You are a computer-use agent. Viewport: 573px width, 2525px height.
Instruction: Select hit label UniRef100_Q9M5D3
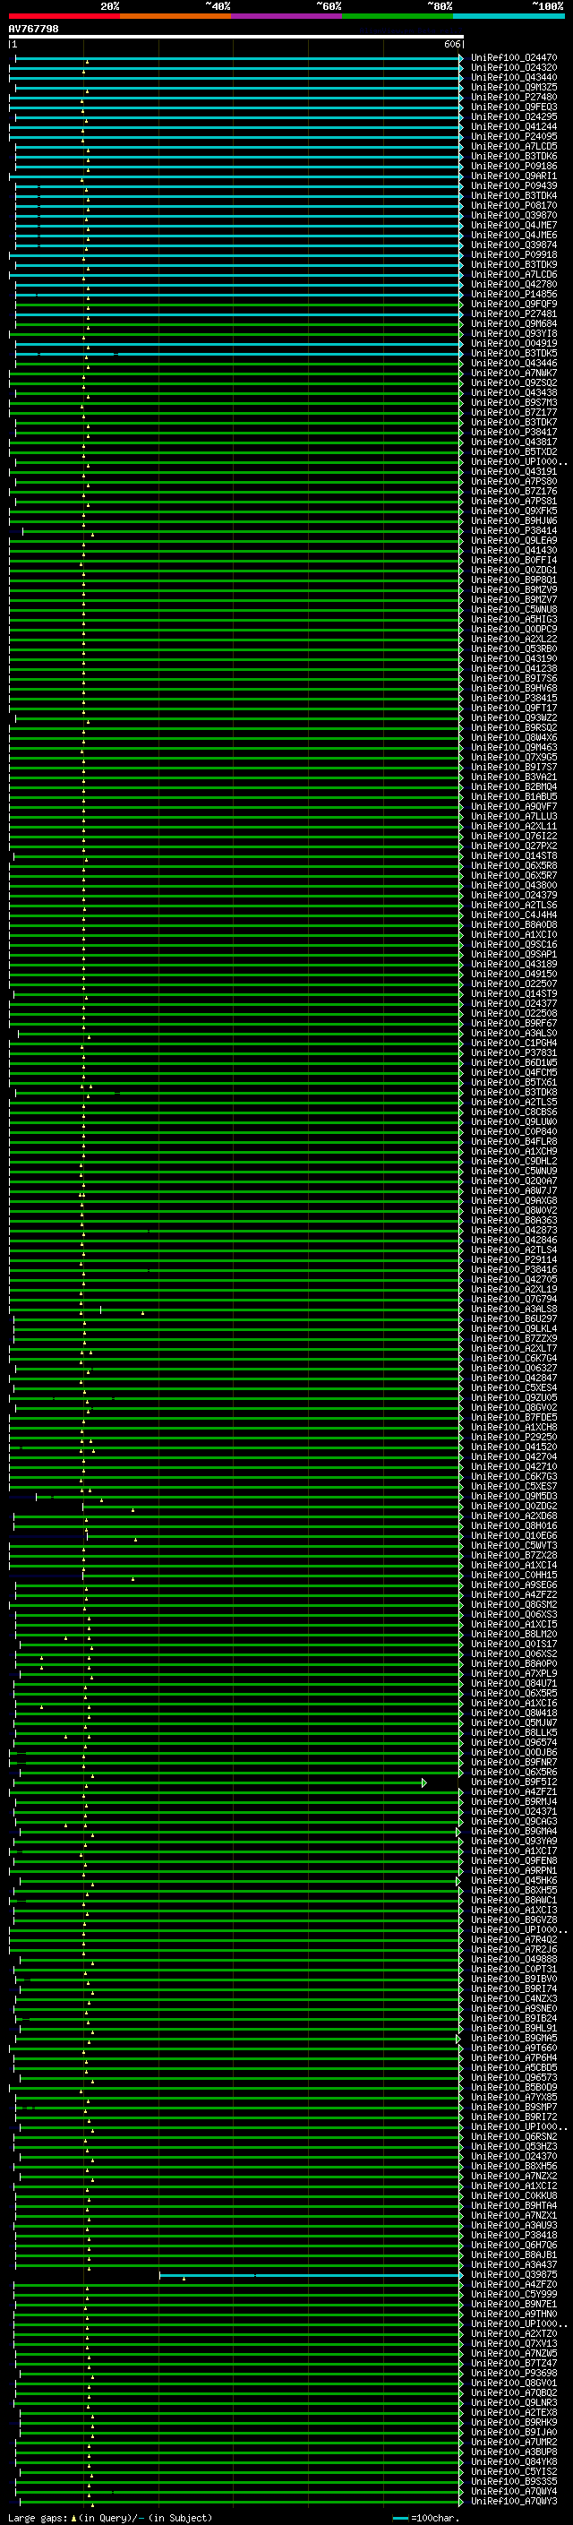pos(514,1496)
